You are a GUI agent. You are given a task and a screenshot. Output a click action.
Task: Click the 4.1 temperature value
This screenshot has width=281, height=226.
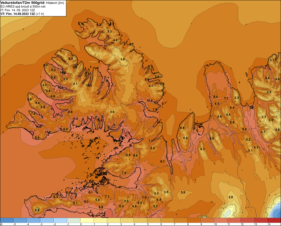point(75,84)
